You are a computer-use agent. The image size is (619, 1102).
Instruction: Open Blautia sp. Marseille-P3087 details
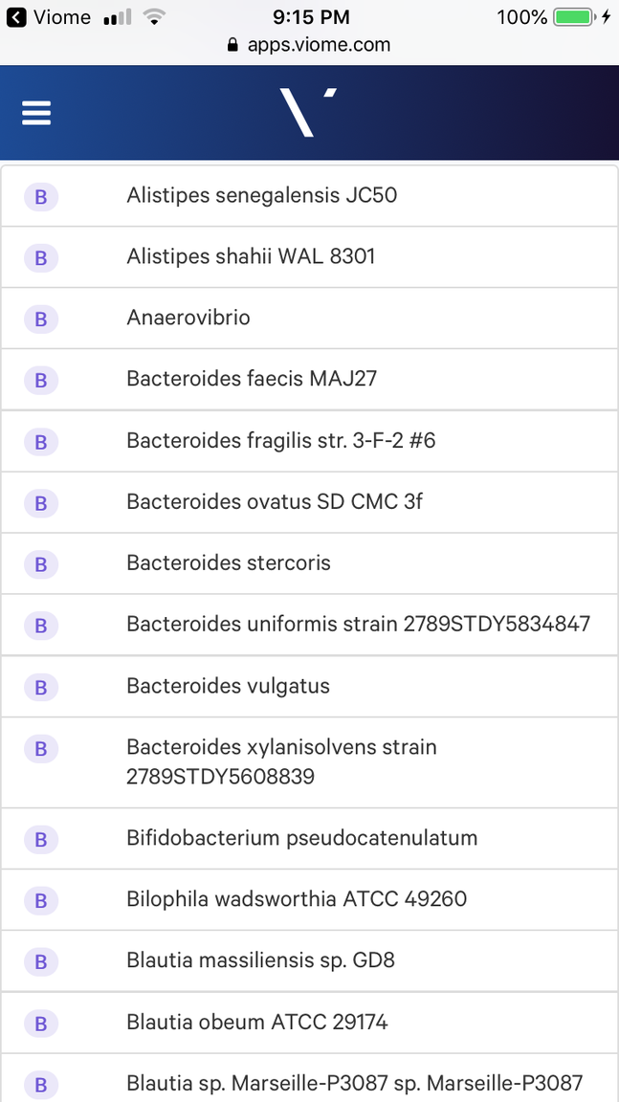point(355,1084)
